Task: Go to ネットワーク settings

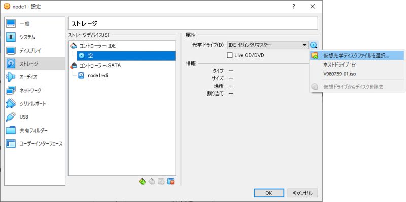Action: click(x=35, y=91)
